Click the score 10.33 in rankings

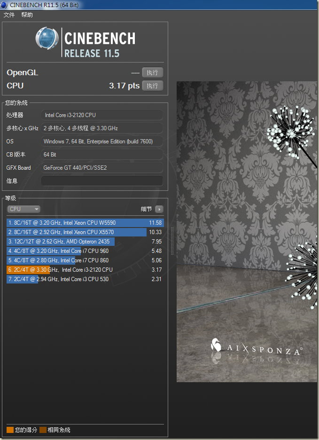pos(156,232)
